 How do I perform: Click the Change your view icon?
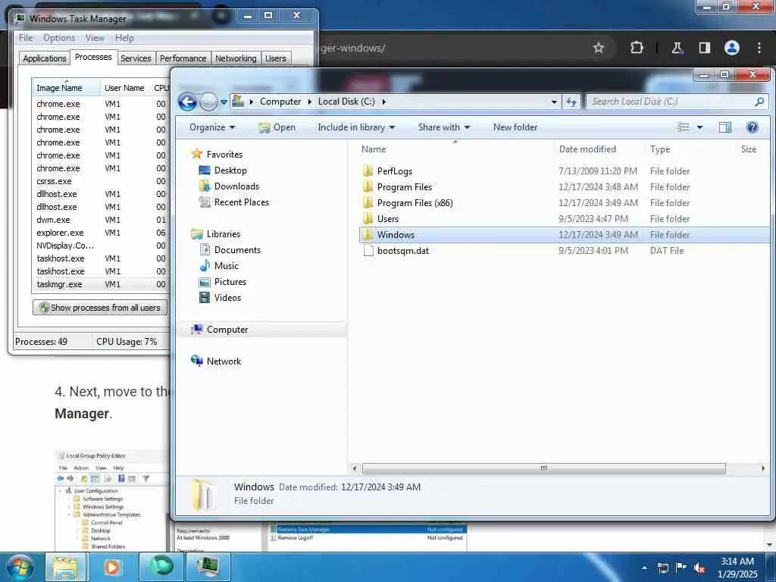point(684,127)
